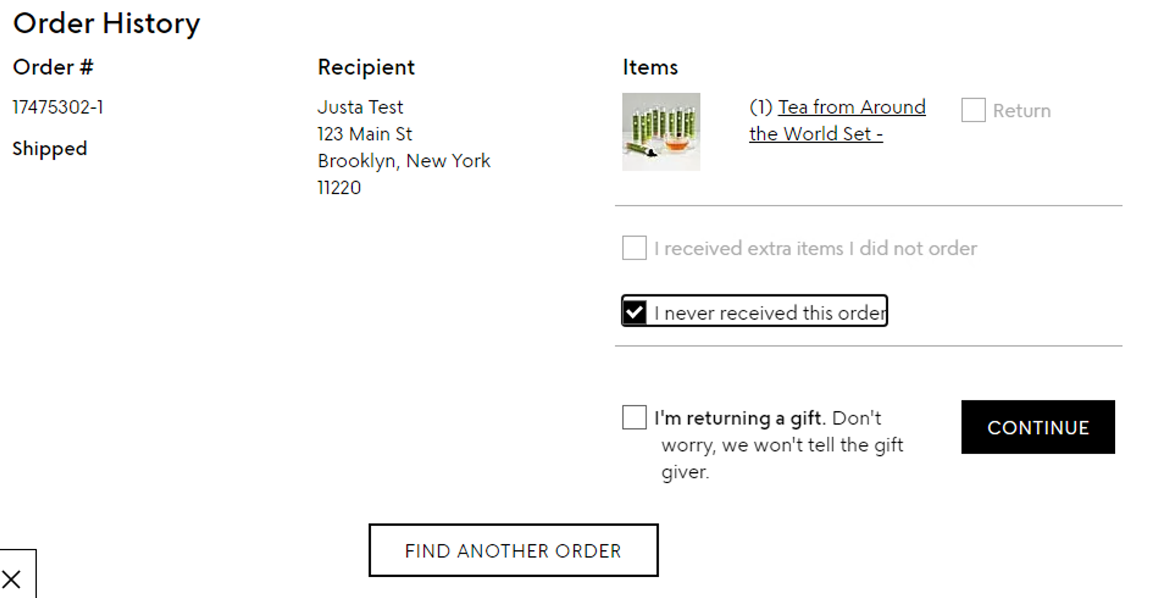Tick the Return checkbox for the tea set
Image resolution: width=1174 pixels, height=598 pixels.
click(x=973, y=110)
